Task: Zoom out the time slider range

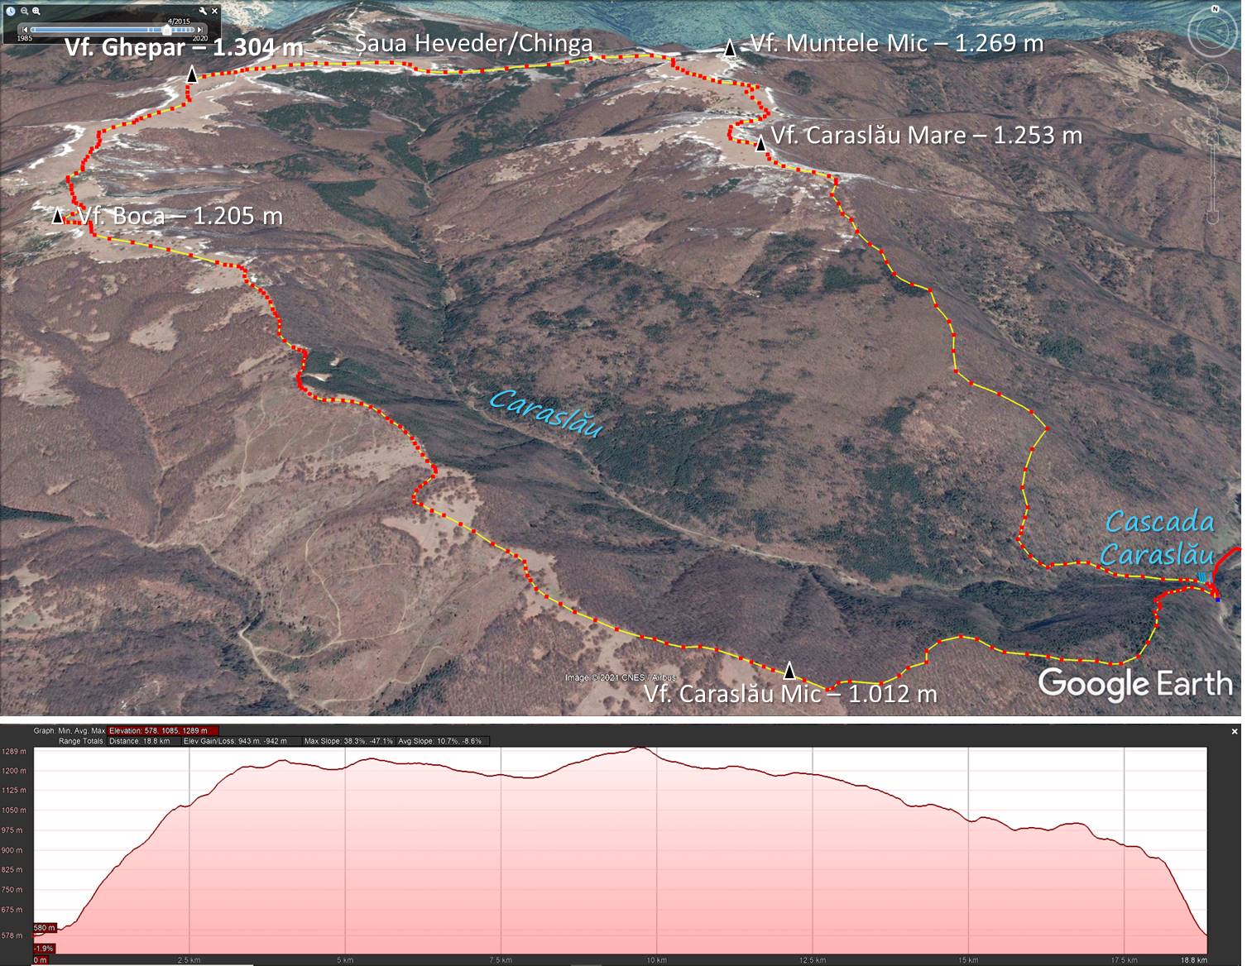Action: (x=24, y=11)
